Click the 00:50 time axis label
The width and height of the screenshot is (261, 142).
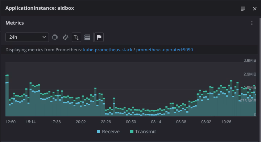[131, 122]
